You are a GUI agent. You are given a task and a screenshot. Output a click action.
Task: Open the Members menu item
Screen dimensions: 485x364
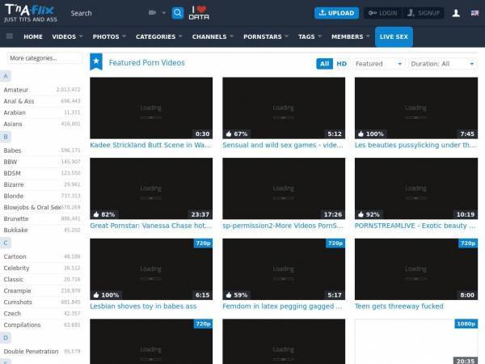347,36
